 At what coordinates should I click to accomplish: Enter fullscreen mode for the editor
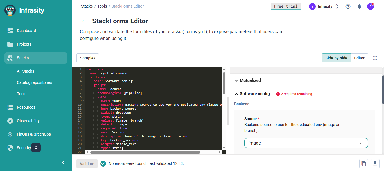click(x=375, y=58)
